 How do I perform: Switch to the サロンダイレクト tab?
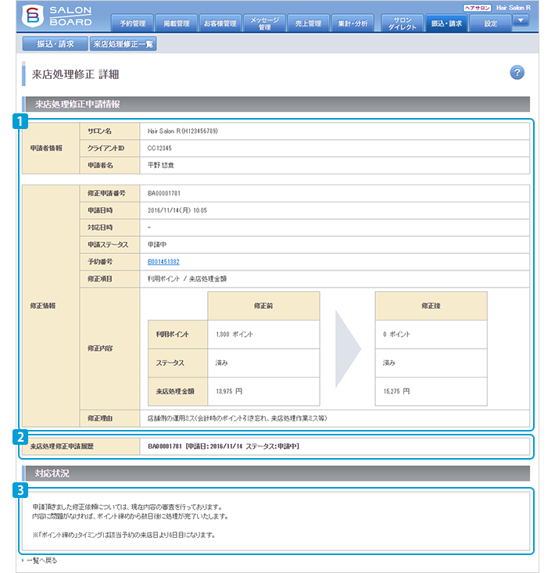[403, 23]
